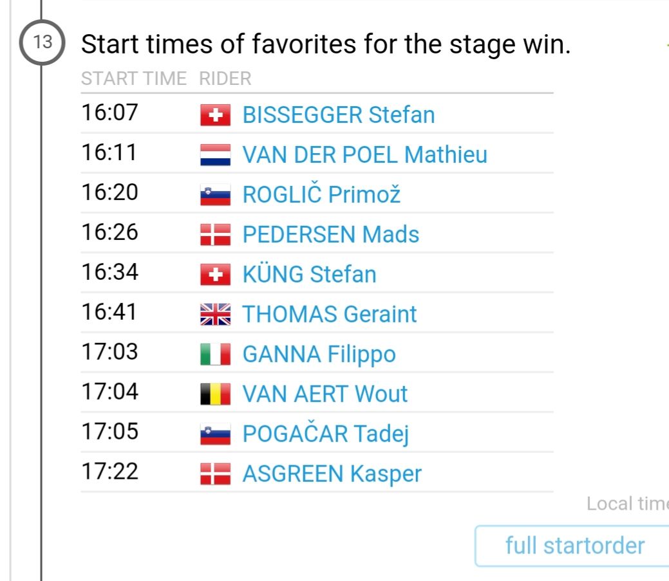Click the Swiss flag beside BISSEGGER Stefan
This screenshot has width=669, height=581.
215,116
